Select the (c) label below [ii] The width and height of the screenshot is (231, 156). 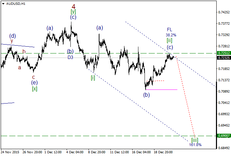pyautogui.click(x=170, y=47)
